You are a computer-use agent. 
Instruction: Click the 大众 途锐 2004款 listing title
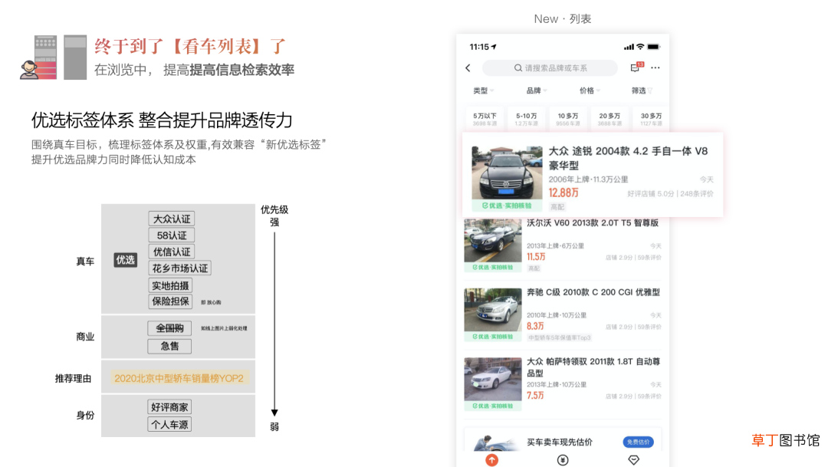[x=628, y=158]
